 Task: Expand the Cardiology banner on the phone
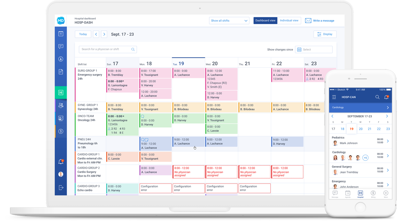tap(360, 107)
